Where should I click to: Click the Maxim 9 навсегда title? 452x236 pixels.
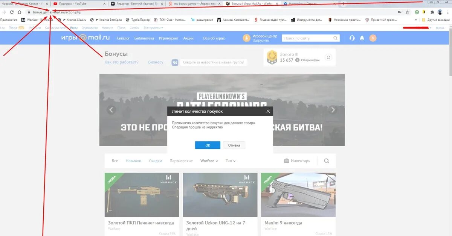click(283, 223)
